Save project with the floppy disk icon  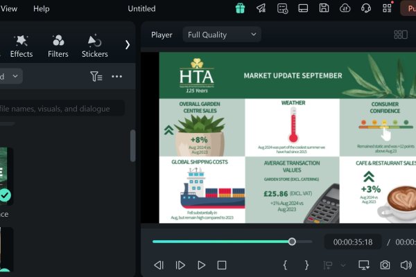coord(324,8)
